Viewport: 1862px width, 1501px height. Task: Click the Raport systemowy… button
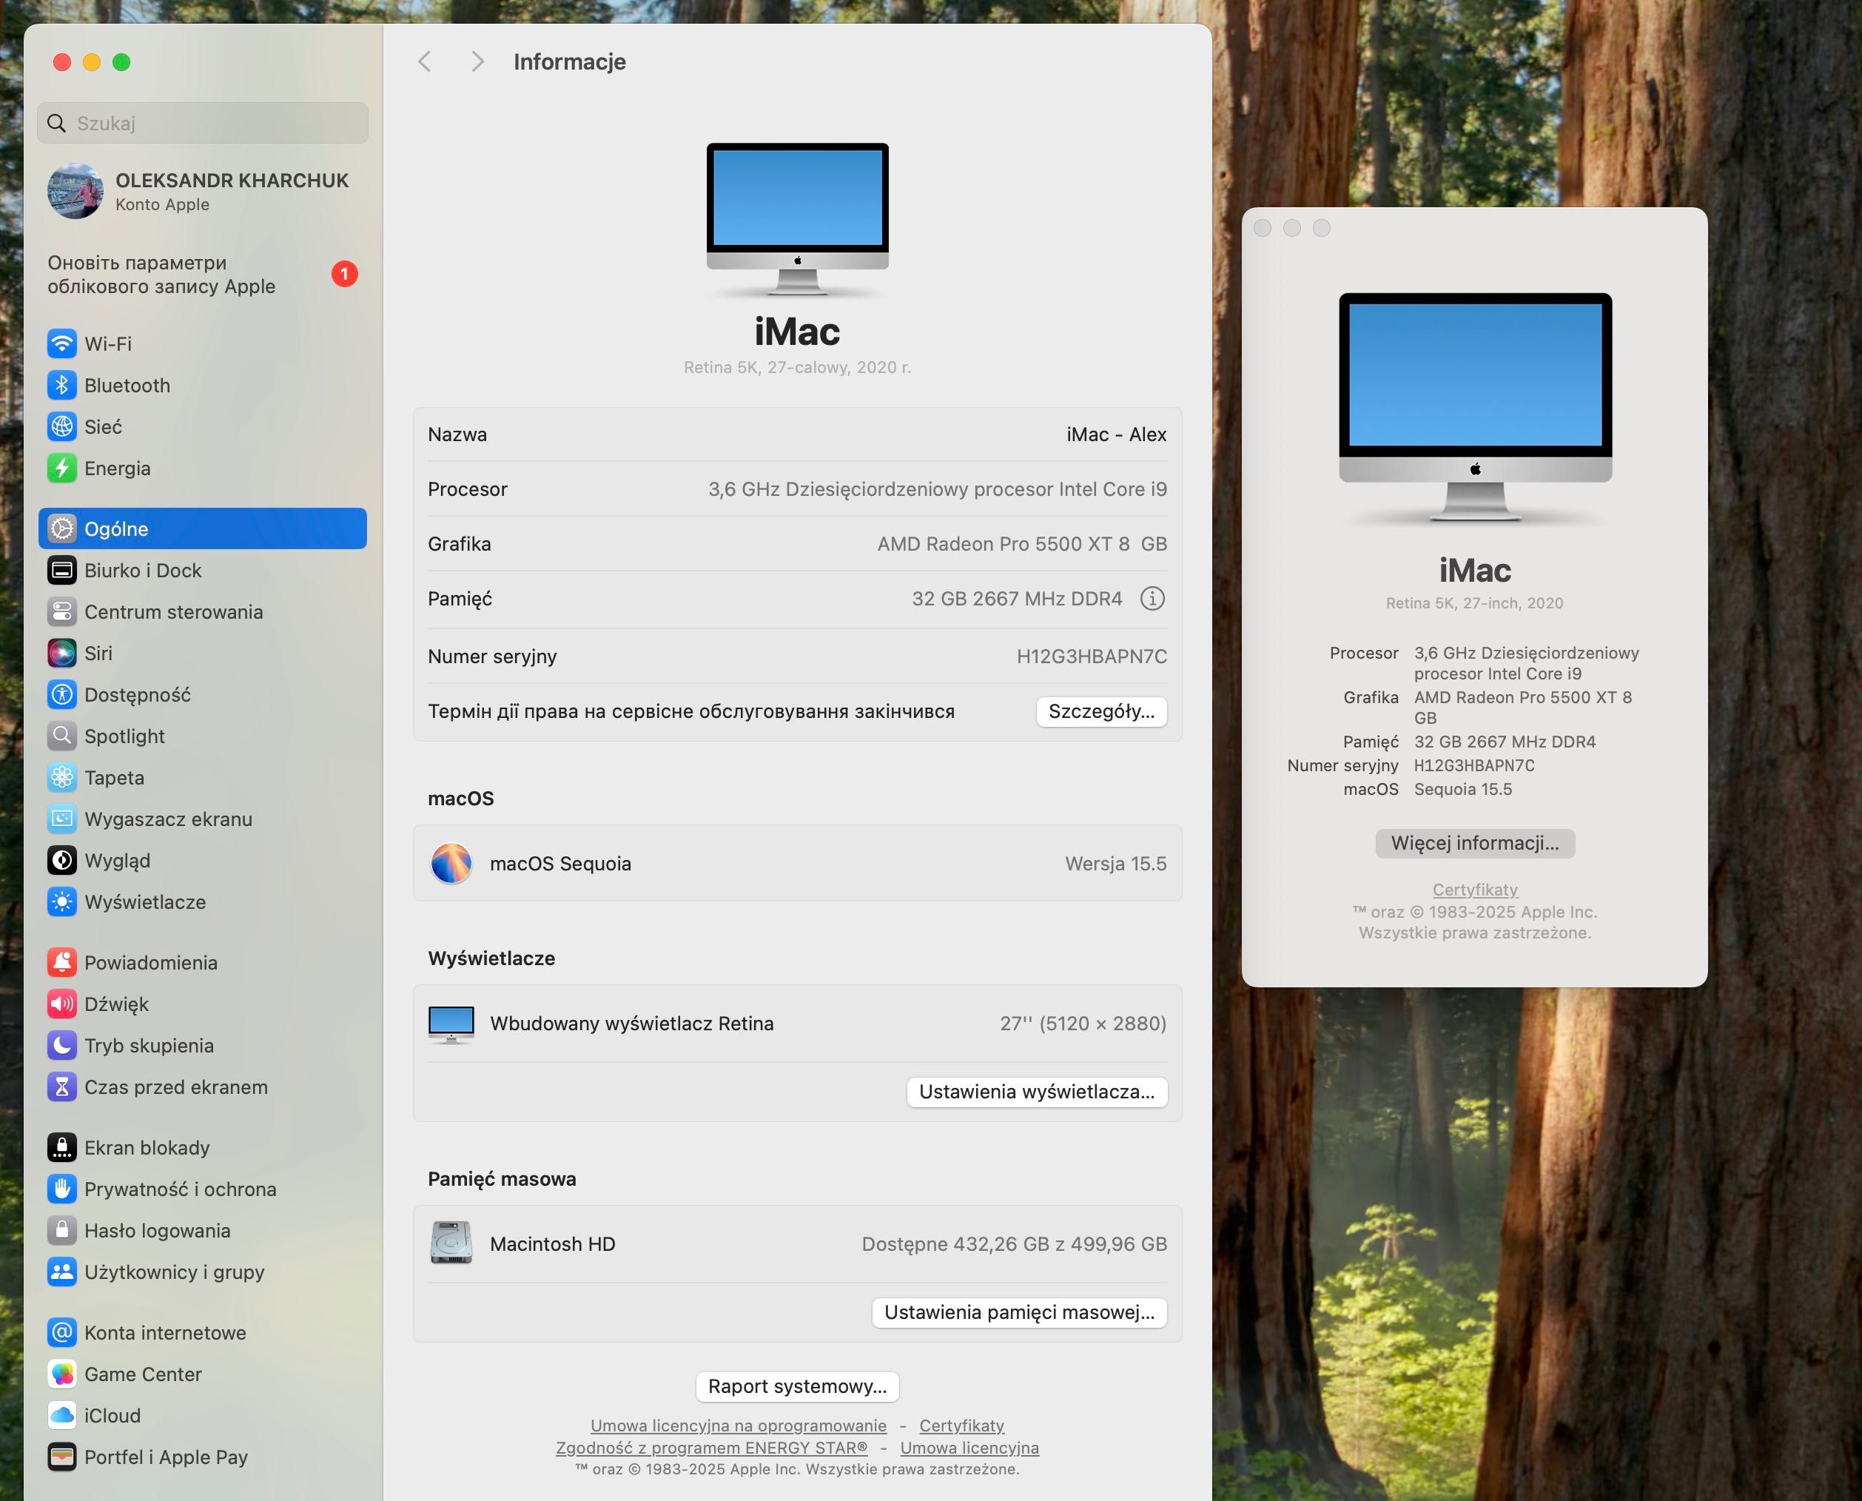[797, 1387]
